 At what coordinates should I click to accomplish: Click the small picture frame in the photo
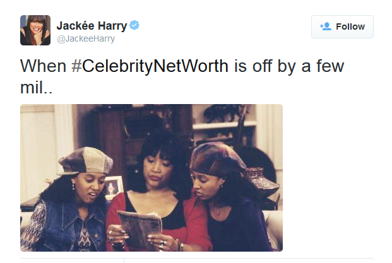coord(113,187)
